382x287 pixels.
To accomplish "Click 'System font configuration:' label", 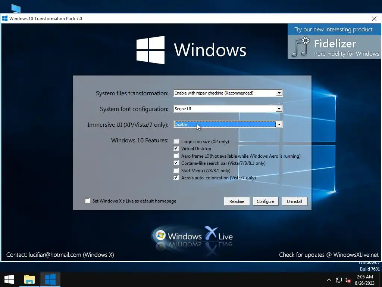I will pos(134,109).
